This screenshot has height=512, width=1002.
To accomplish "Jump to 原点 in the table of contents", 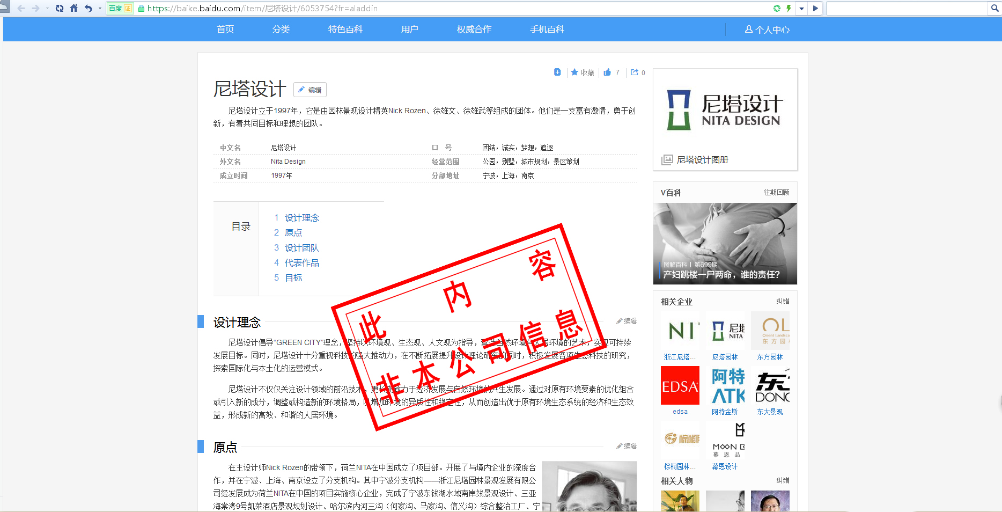I will tap(293, 232).
